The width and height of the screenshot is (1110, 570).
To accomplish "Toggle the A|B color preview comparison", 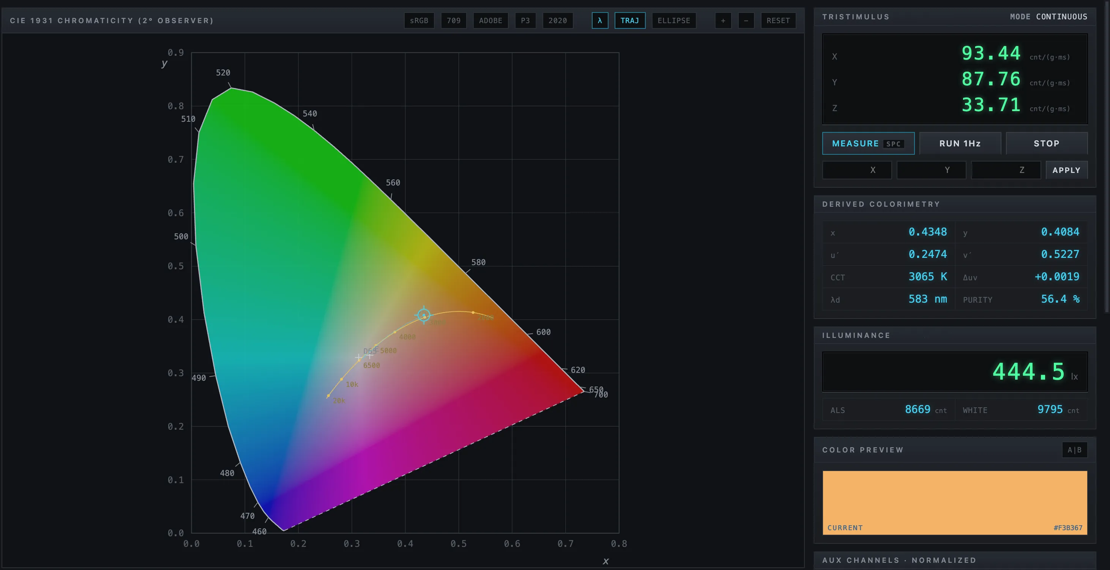I will coord(1075,450).
